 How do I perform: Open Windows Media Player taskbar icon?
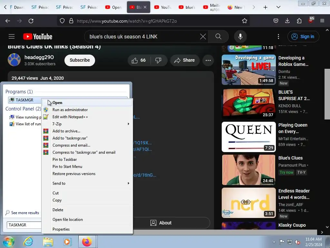(x=68, y=242)
